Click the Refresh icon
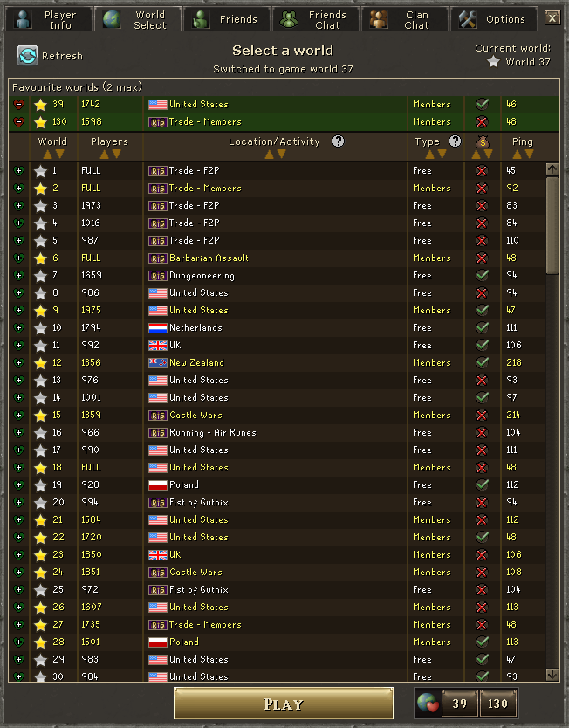 coord(27,56)
